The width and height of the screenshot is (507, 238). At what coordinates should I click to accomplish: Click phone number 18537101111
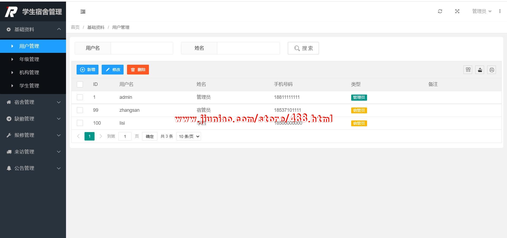[287, 110]
